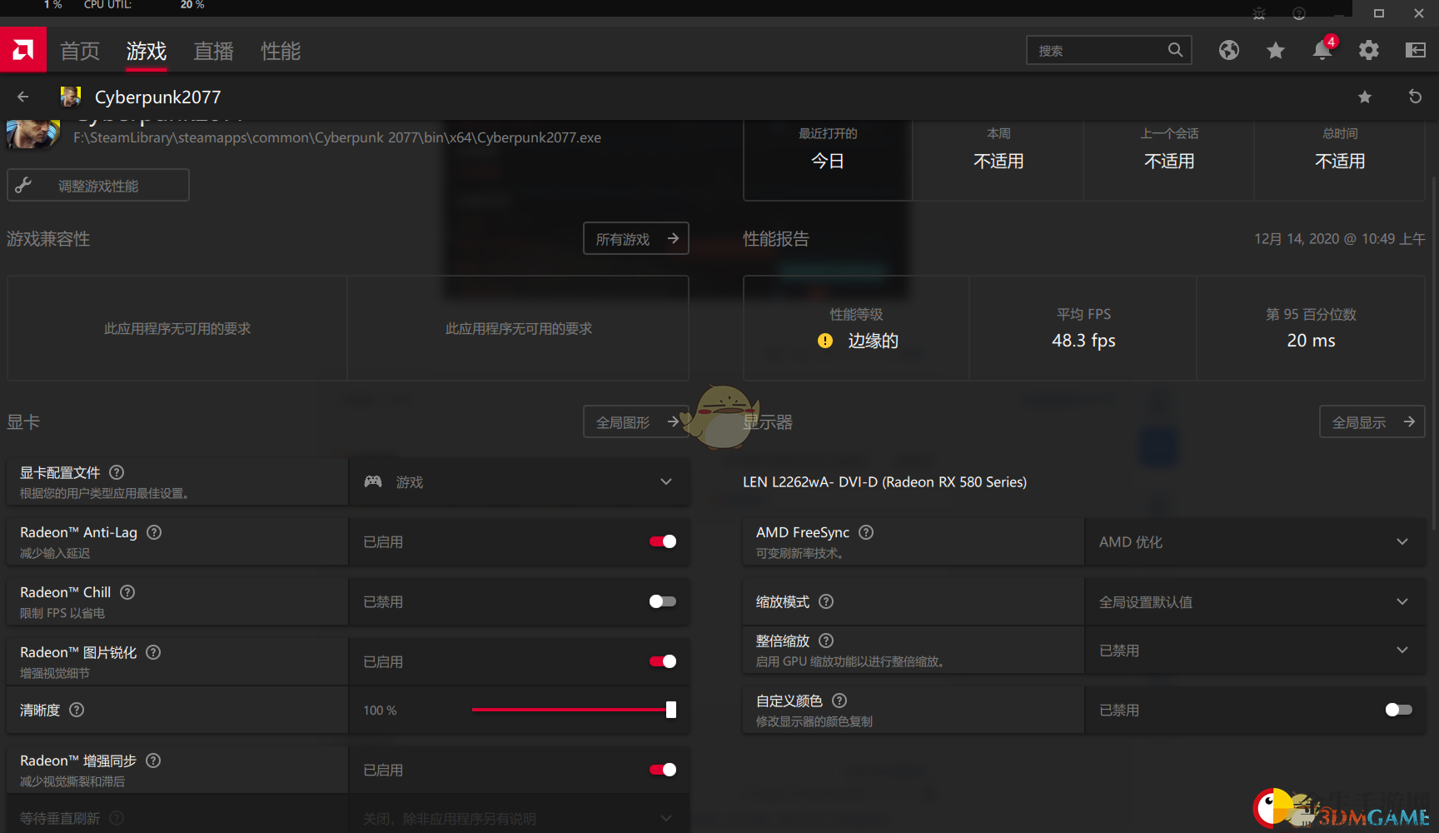Image resolution: width=1439 pixels, height=833 pixels.
Task: Show help for Radeon 图片锐化
Action: pos(153,652)
